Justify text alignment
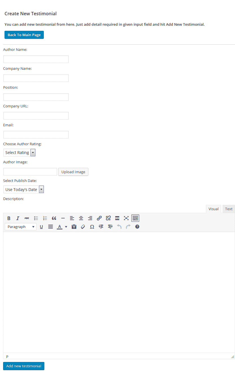235x371 pixels. coord(51,227)
